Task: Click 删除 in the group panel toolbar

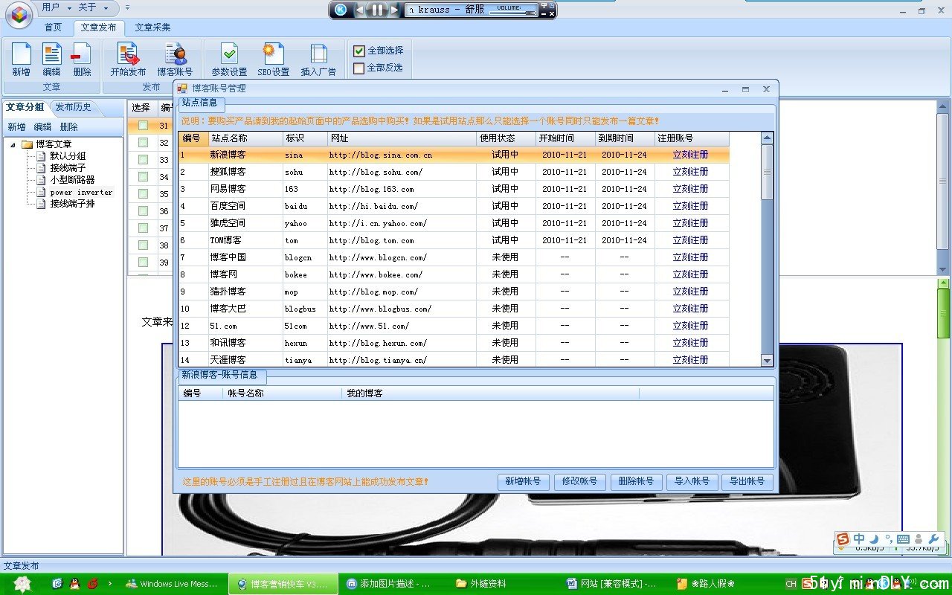Action: coord(68,127)
